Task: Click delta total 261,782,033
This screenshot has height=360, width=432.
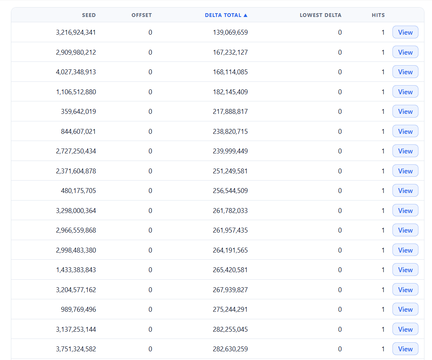Action: pyautogui.click(x=230, y=210)
